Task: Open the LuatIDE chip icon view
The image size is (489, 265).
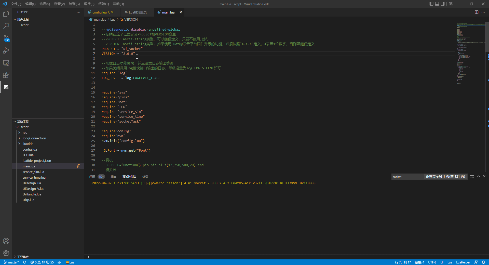Action: [x=6, y=87]
